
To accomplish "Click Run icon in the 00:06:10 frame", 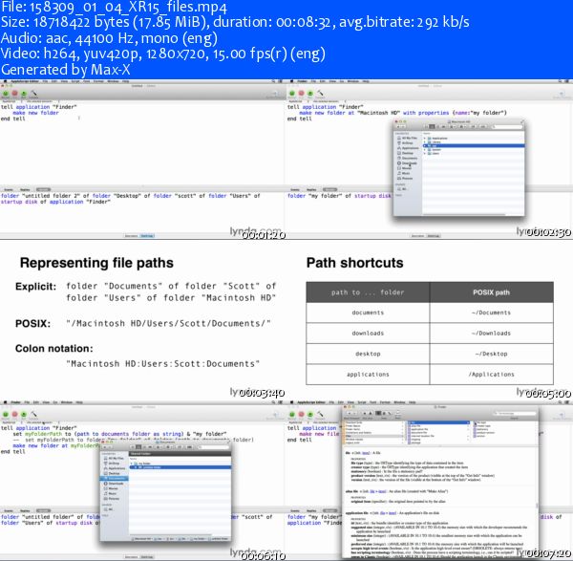I will point(24,415).
